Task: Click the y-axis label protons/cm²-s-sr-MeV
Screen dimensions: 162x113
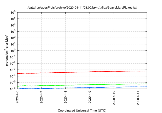Action: coord(6,50)
